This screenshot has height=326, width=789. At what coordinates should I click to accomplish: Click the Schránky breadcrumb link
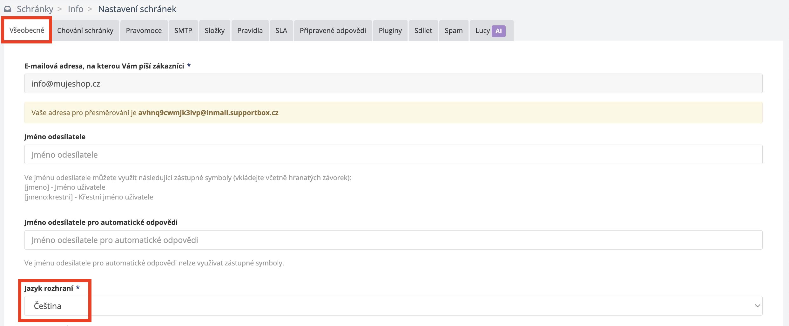point(35,9)
